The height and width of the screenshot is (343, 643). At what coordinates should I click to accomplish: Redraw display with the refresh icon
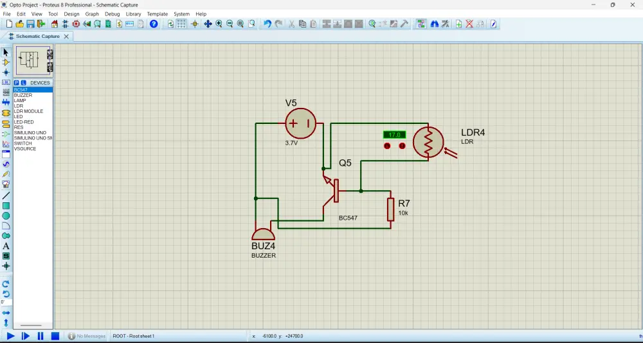point(170,24)
